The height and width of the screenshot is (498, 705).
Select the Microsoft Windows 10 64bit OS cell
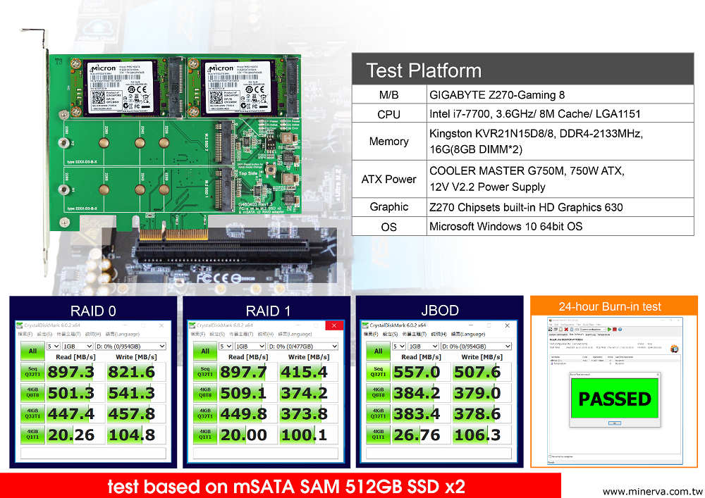[560, 226]
